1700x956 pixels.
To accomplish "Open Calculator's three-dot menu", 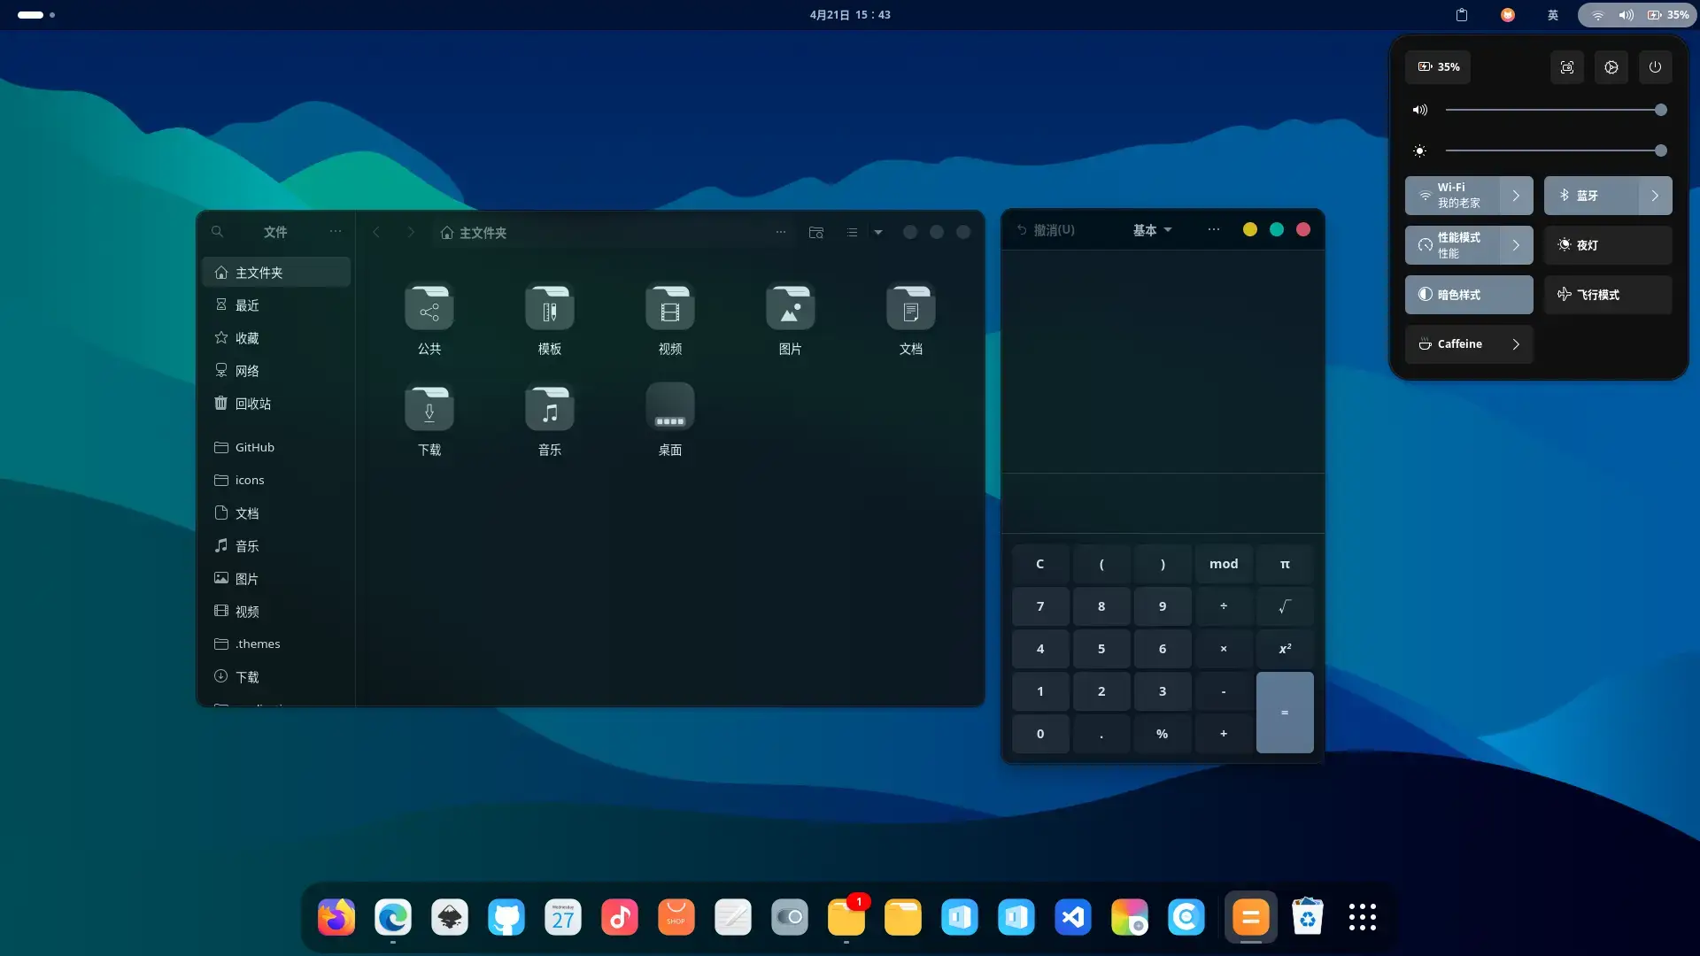I will pos(1213,229).
